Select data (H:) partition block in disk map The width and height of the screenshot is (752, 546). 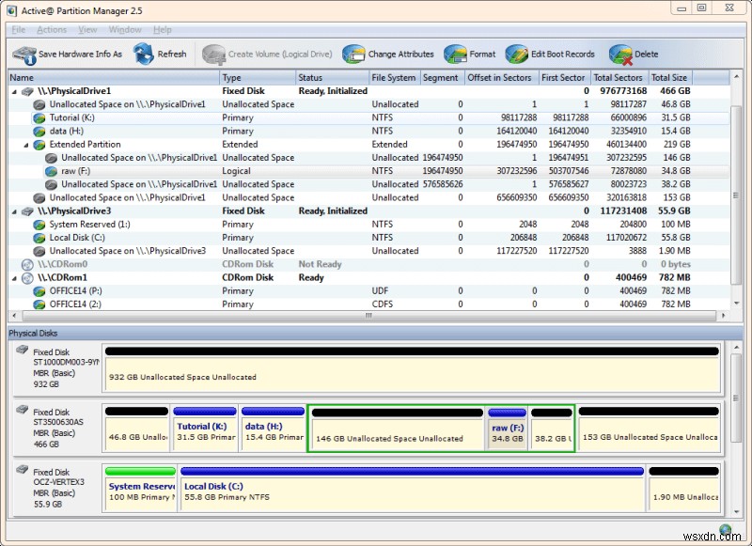[x=273, y=429]
